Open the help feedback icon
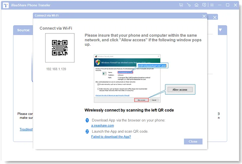This screenshot has width=242, height=164. coord(204,5)
